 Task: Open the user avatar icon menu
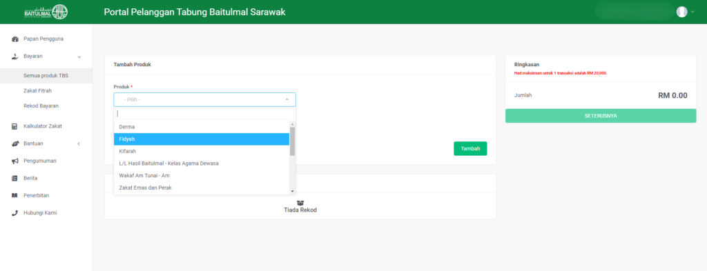[x=681, y=12]
